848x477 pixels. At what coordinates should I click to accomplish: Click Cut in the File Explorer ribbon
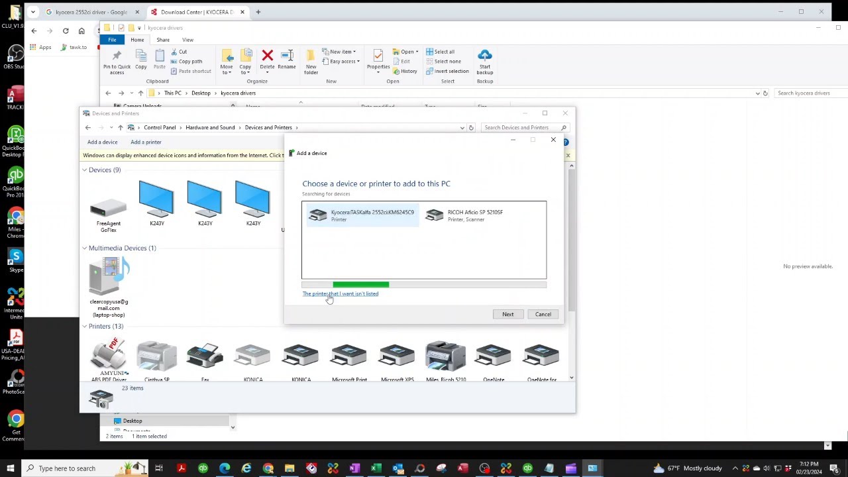tap(179, 52)
